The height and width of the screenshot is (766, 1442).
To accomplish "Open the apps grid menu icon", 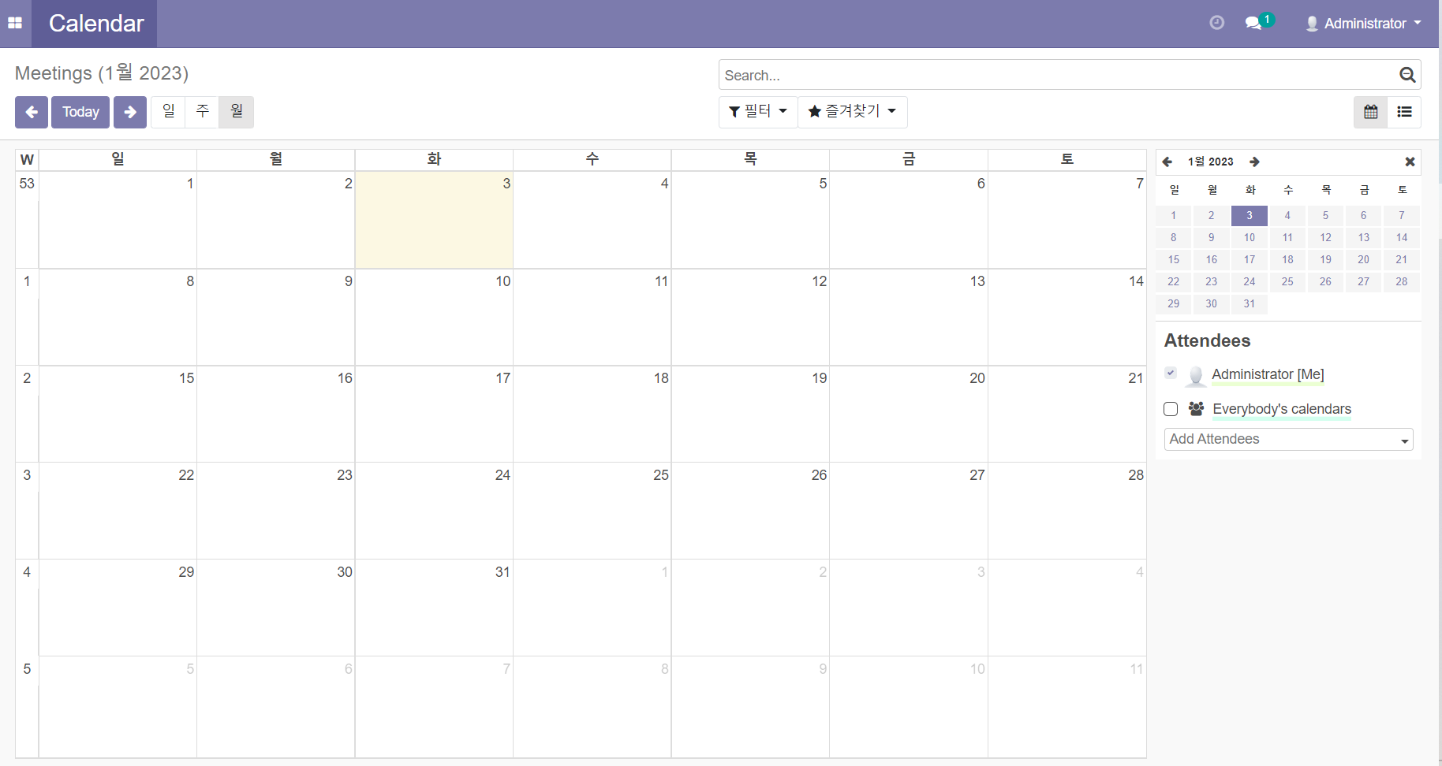I will tap(15, 24).
